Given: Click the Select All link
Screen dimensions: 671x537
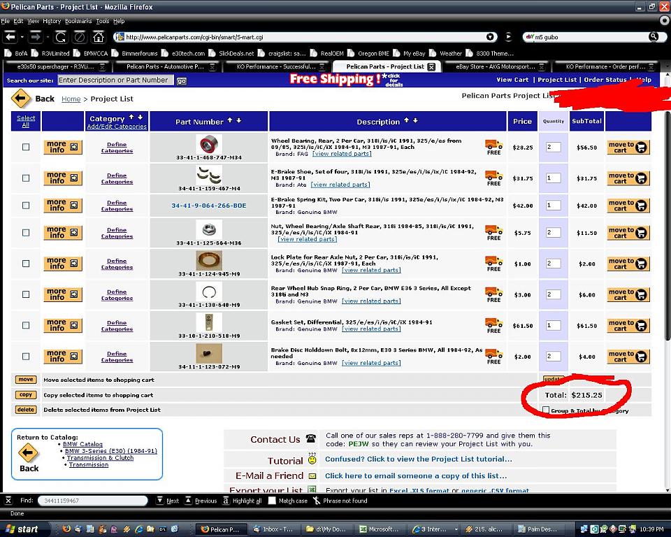Looking at the screenshot, I should (x=26, y=121).
